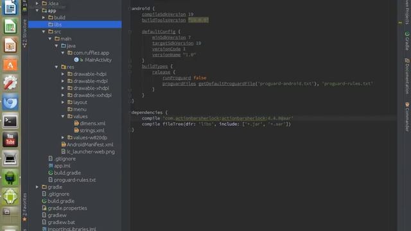This screenshot has height=231, width=411.
Task: Expand the drawable-hdpi folder
Action: (63, 74)
